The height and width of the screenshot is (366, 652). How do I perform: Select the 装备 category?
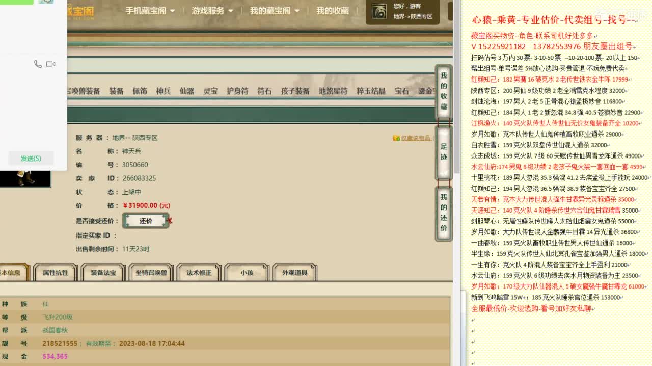(x=117, y=91)
